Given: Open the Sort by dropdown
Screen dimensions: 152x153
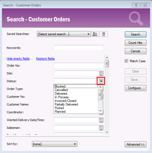Looking at the screenshot, I should point(54,144).
